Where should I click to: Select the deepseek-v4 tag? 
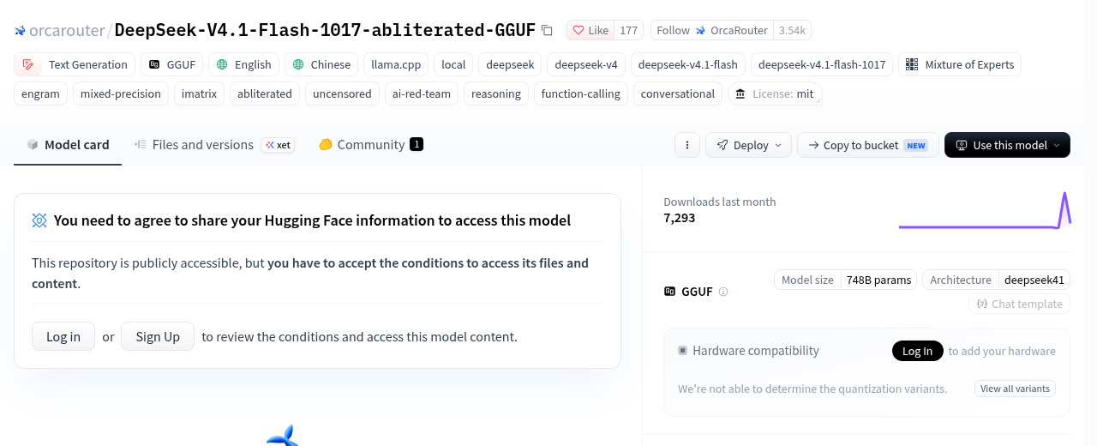coord(586,64)
